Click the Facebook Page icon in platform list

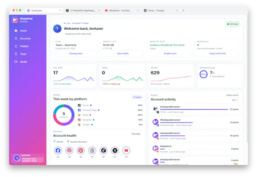point(79,110)
